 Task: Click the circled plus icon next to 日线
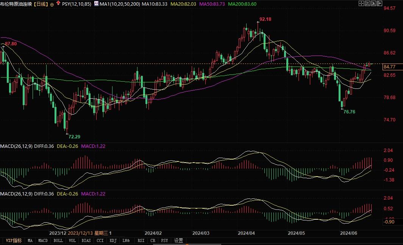click(53, 3)
